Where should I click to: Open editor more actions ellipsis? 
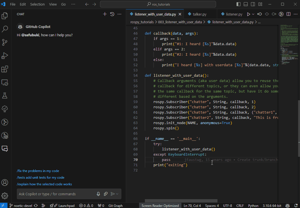pos(296,14)
